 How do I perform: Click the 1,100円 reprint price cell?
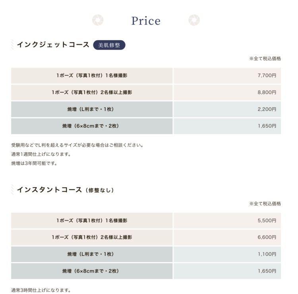[x=227, y=254]
